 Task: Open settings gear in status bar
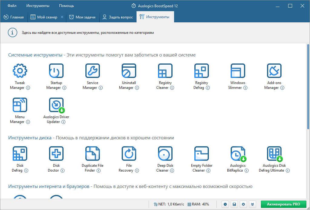point(243,204)
